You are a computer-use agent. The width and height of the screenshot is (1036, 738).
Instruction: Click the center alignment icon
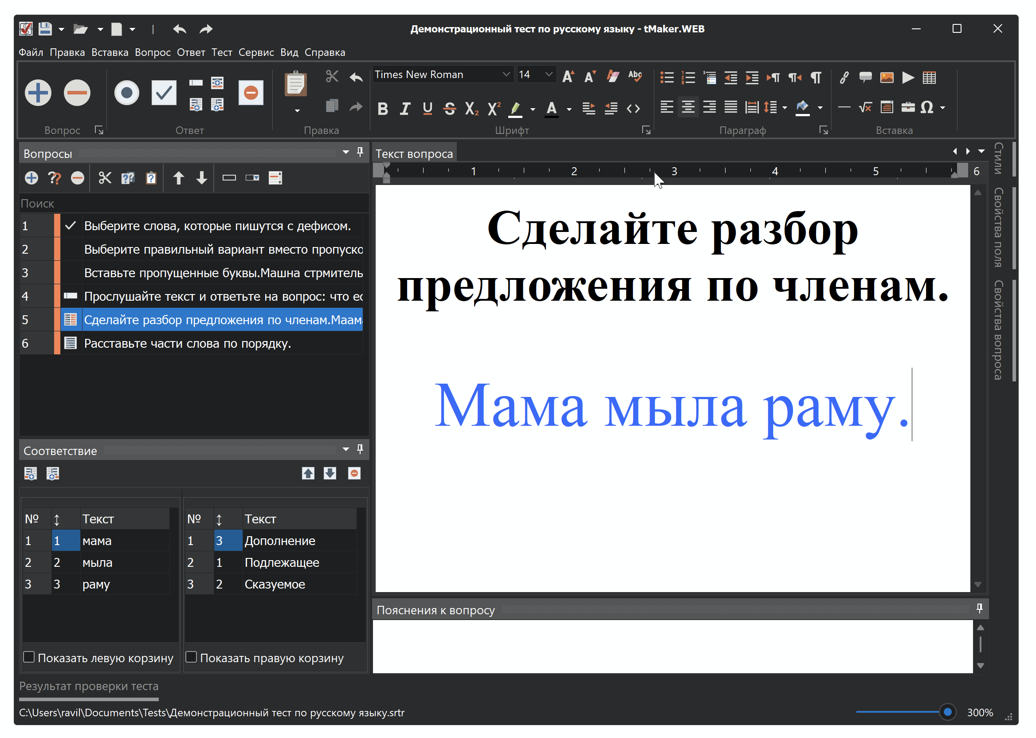tap(688, 107)
